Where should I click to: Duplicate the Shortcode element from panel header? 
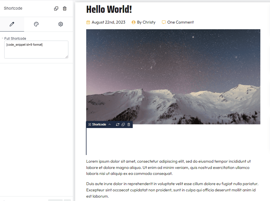tap(56, 9)
